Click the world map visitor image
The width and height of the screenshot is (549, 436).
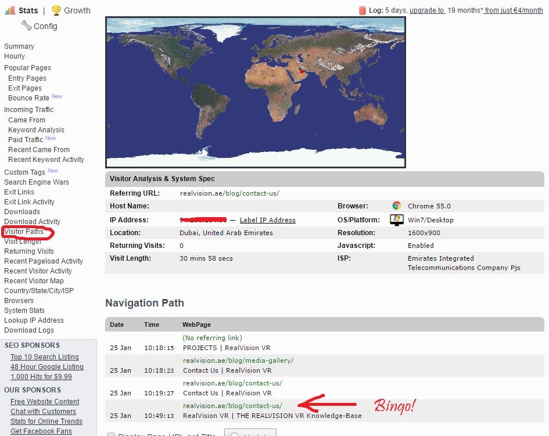[x=256, y=92]
